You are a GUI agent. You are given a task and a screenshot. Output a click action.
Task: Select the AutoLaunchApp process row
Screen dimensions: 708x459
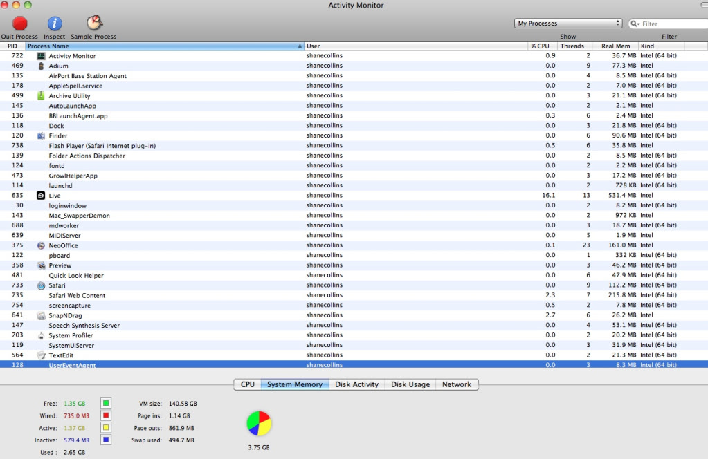354,106
